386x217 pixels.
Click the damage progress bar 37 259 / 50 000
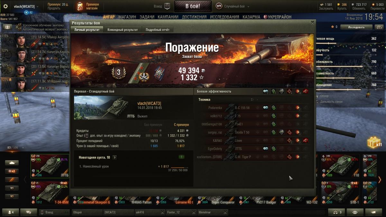(x=179, y=167)
